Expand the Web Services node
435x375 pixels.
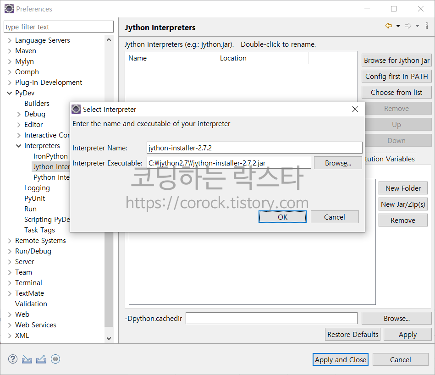[10, 325]
